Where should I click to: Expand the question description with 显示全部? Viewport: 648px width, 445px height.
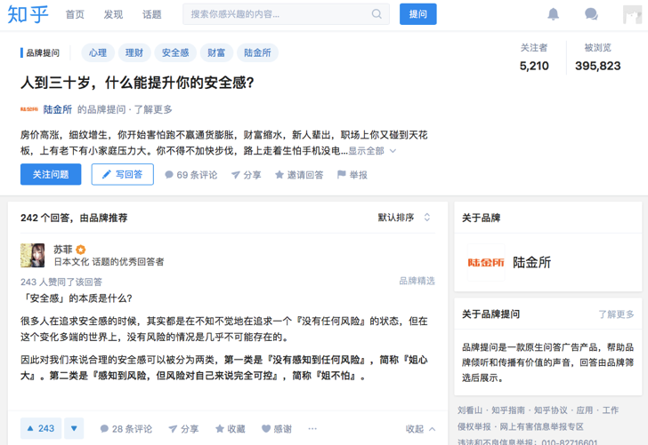[x=372, y=151]
